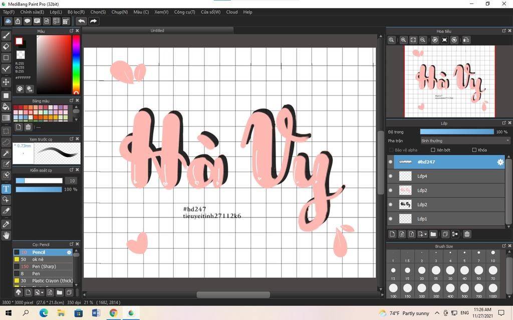
Task: Flip canvas view in Navigator
Action: [466, 40]
